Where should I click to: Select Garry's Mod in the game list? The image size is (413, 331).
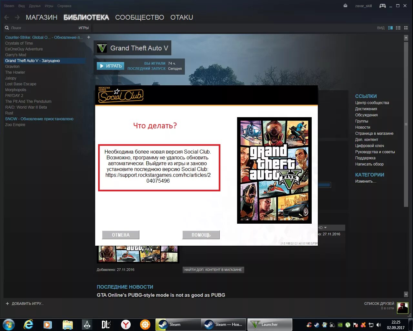point(15,55)
